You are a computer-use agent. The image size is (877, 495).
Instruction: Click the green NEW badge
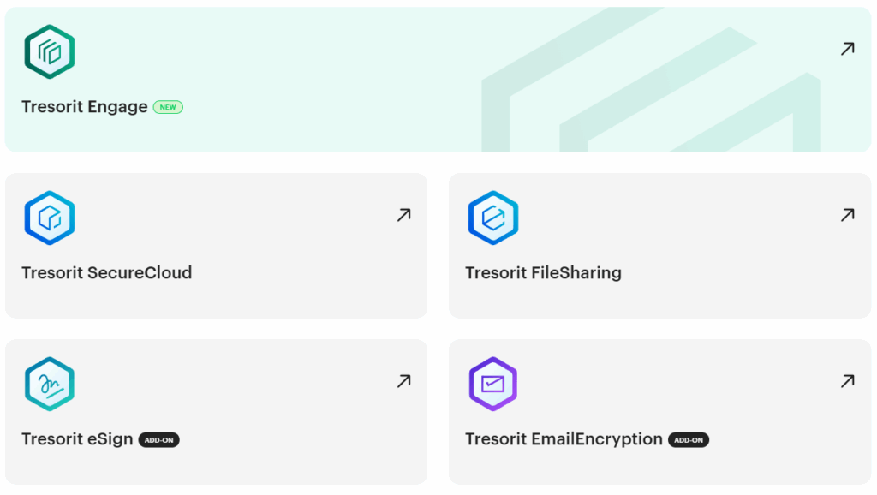coord(168,107)
